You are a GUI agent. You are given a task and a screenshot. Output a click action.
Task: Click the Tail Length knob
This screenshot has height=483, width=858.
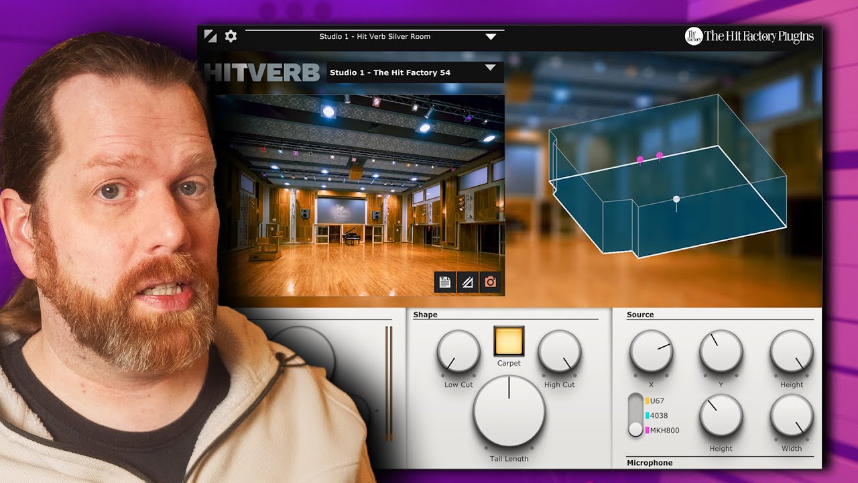(509, 411)
